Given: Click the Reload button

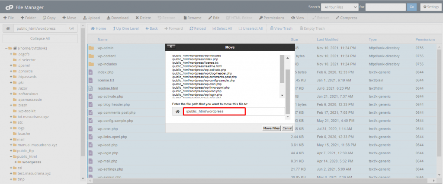Looking at the screenshot, I should (197, 28).
